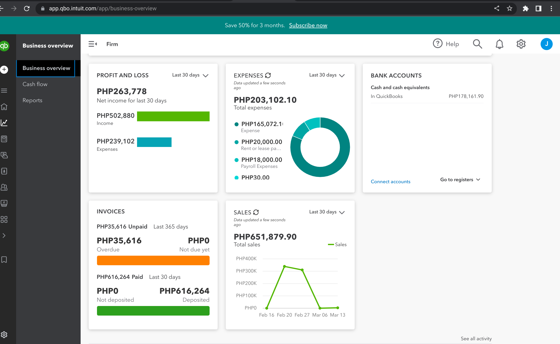Expand the sidebar with the chevron arrow
This screenshot has height=344, width=560.
pos(4,236)
